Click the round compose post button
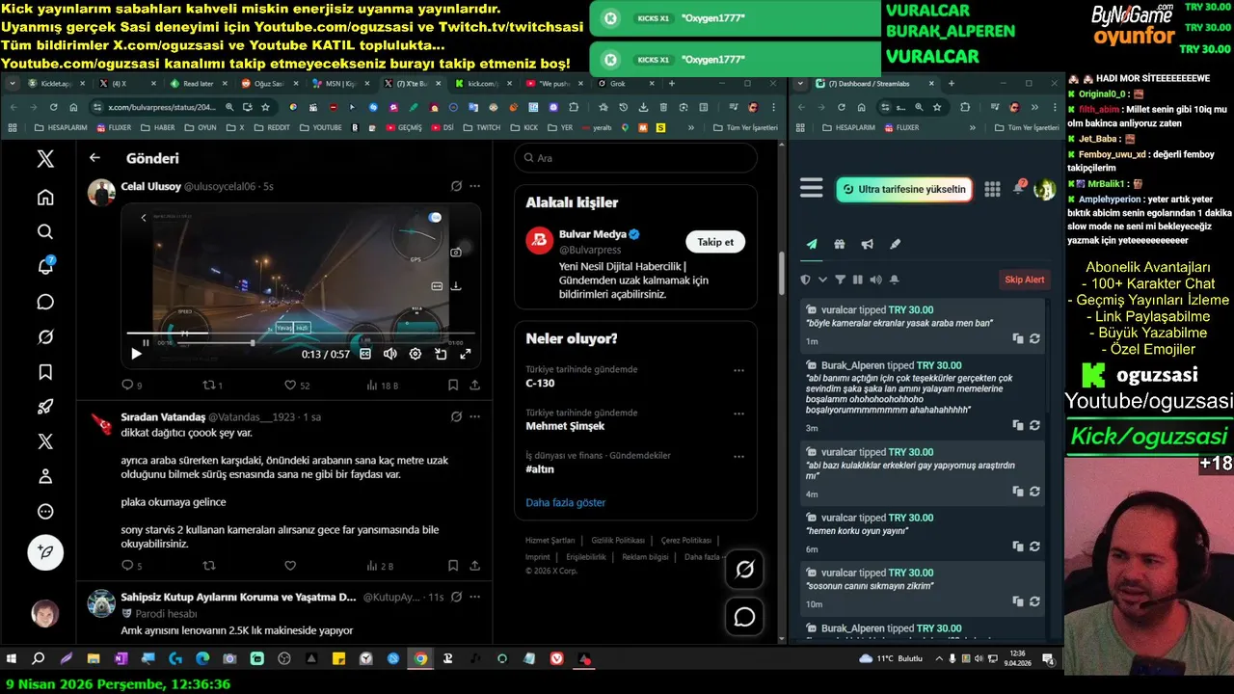Image resolution: width=1234 pixels, height=694 pixels. pos(45,552)
